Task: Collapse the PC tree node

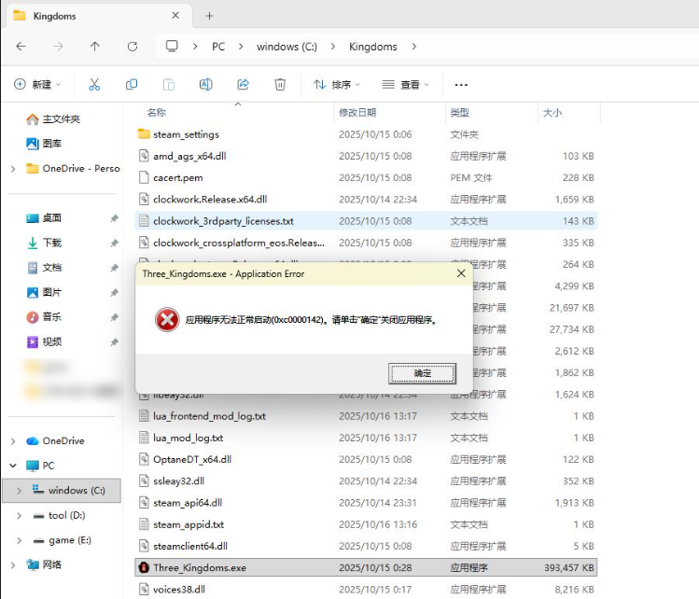Action: pos(13,466)
